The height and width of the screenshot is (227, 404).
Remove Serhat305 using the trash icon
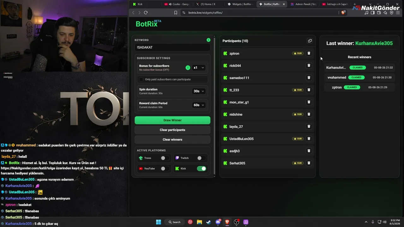pyautogui.click(x=309, y=163)
